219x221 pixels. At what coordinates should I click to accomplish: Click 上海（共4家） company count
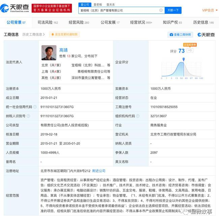click(x=51, y=71)
